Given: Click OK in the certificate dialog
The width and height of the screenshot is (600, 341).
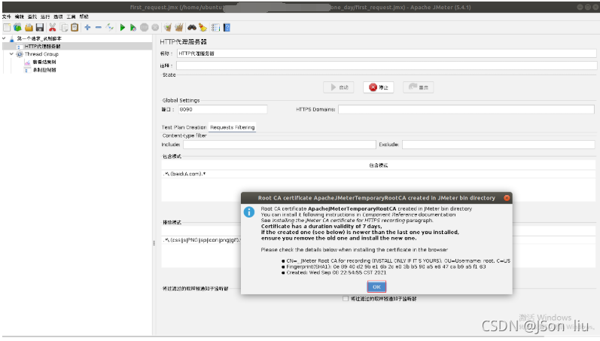Looking at the screenshot, I should click(x=376, y=287).
